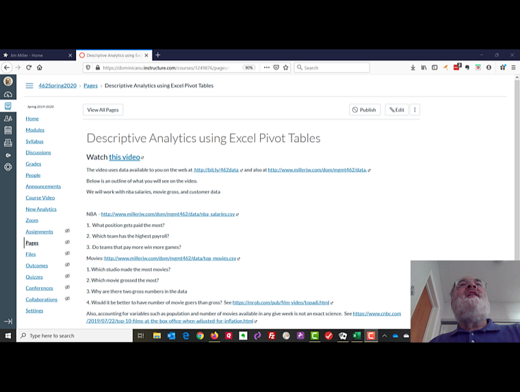Open the Canvas Groups icon
The width and height of the screenshot is (520, 392).
8,119
